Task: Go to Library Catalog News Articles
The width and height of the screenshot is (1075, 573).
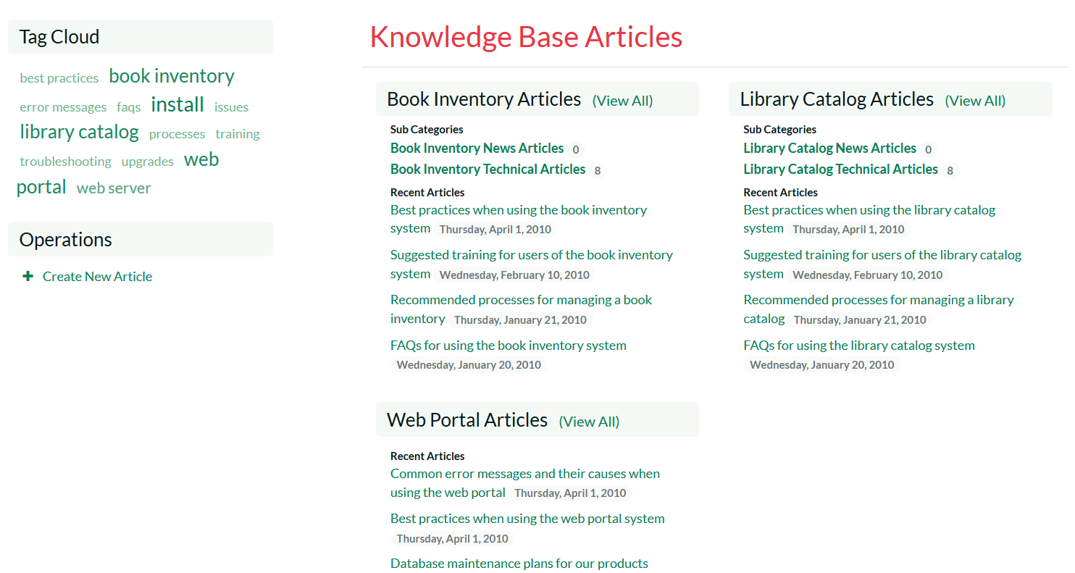Action: coord(829,149)
